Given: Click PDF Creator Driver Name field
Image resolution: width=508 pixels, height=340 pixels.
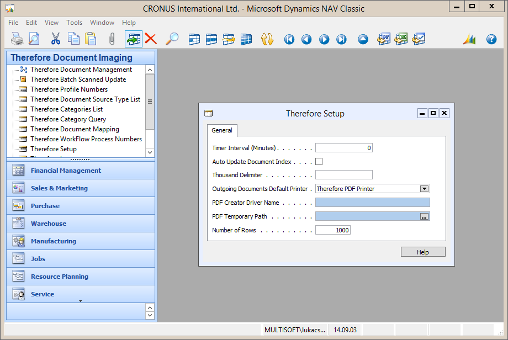Looking at the screenshot, I should point(373,203).
